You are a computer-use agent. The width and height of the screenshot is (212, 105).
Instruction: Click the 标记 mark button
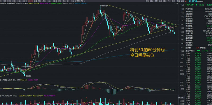(174, 1)
